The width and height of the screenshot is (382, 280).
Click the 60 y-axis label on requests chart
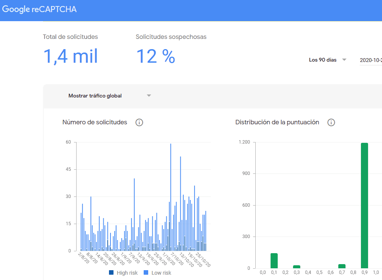69,142
